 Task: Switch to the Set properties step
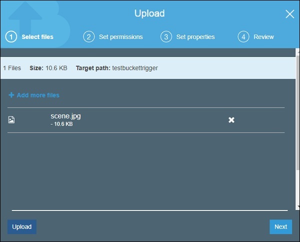[195, 37]
